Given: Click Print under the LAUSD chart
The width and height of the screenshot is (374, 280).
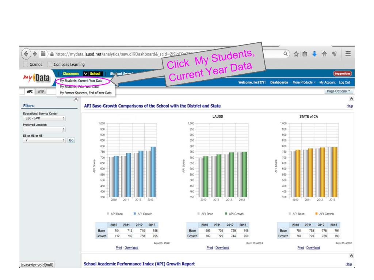Looking at the screenshot, I should (210, 248).
